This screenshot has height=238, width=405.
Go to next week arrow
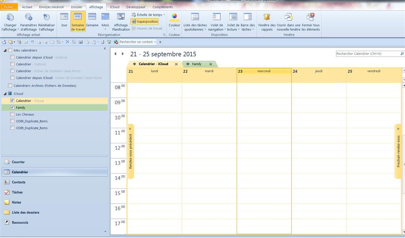pyautogui.click(x=123, y=54)
